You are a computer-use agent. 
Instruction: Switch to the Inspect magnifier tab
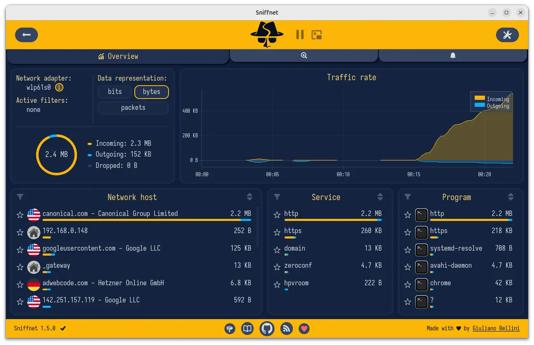click(304, 56)
